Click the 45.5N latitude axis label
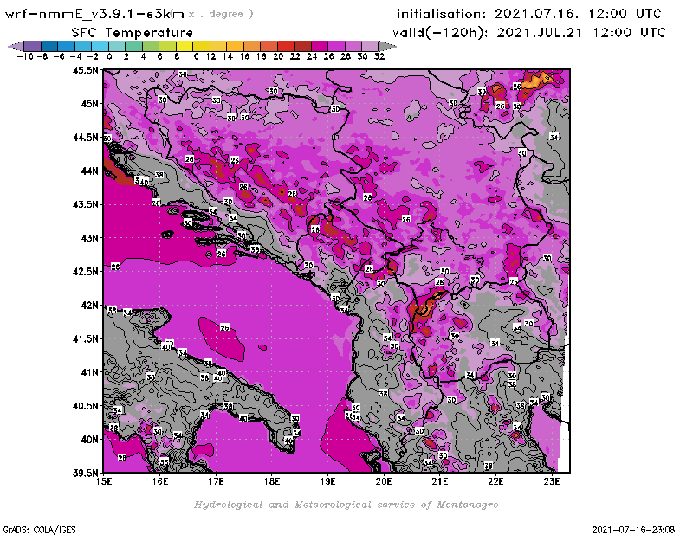This screenshot has width=693, height=535. (x=84, y=70)
